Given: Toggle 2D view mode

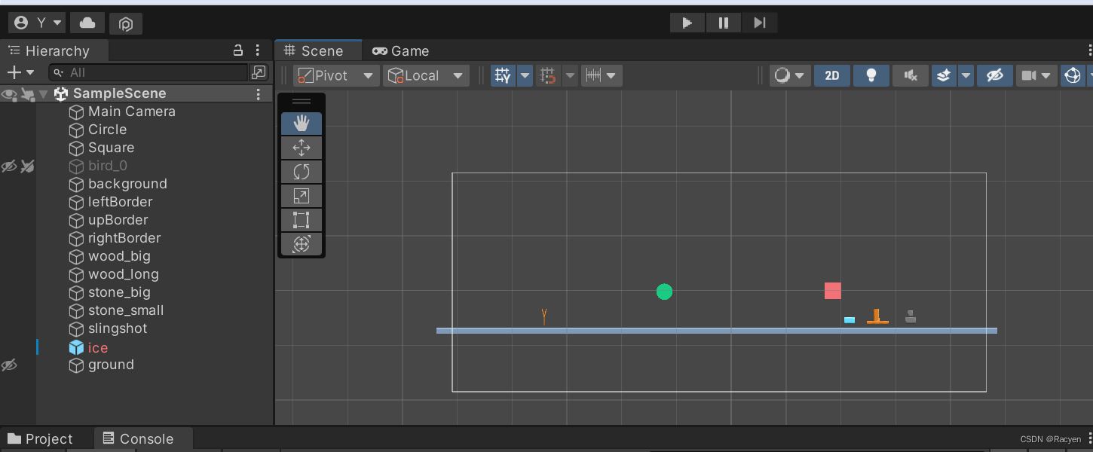Looking at the screenshot, I should point(831,75).
